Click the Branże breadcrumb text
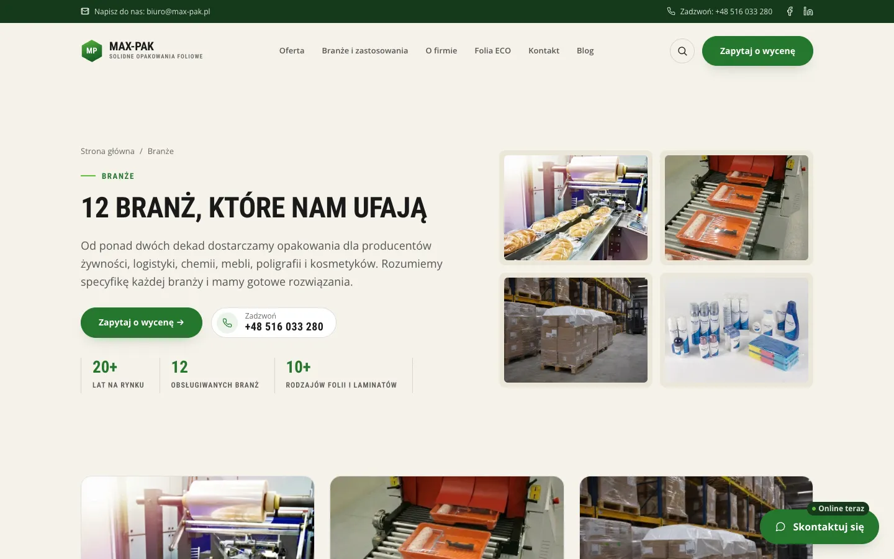Image resolution: width=894 pixels, height=559 pixels. [161, 151]
